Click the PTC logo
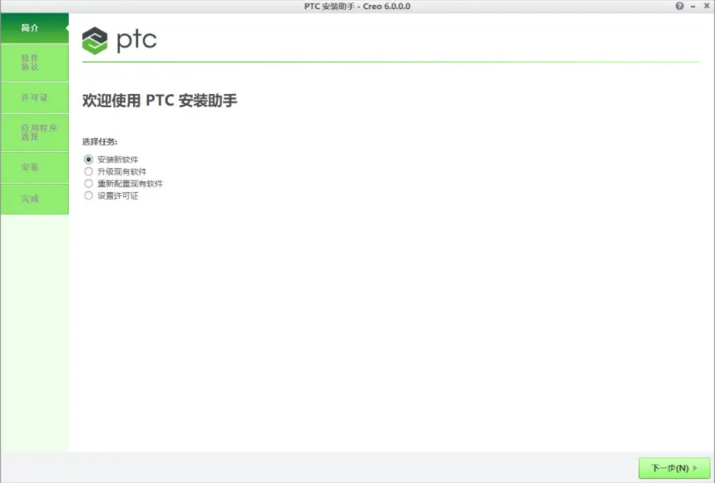 click(119, 41)
